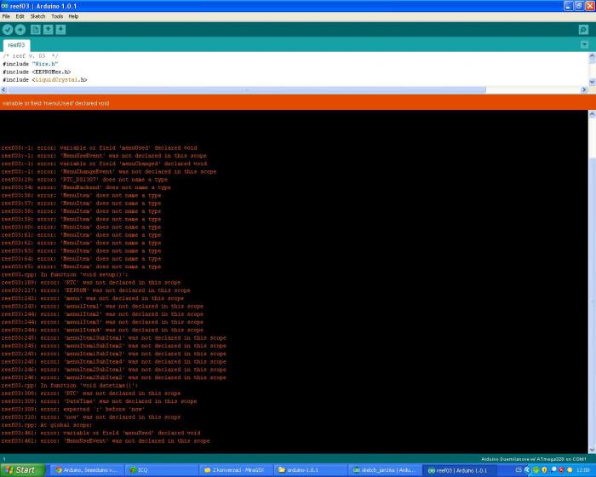596x477 pixels.
Task: Save the sketch with the Save icon
Action: (x=61, y=30)
